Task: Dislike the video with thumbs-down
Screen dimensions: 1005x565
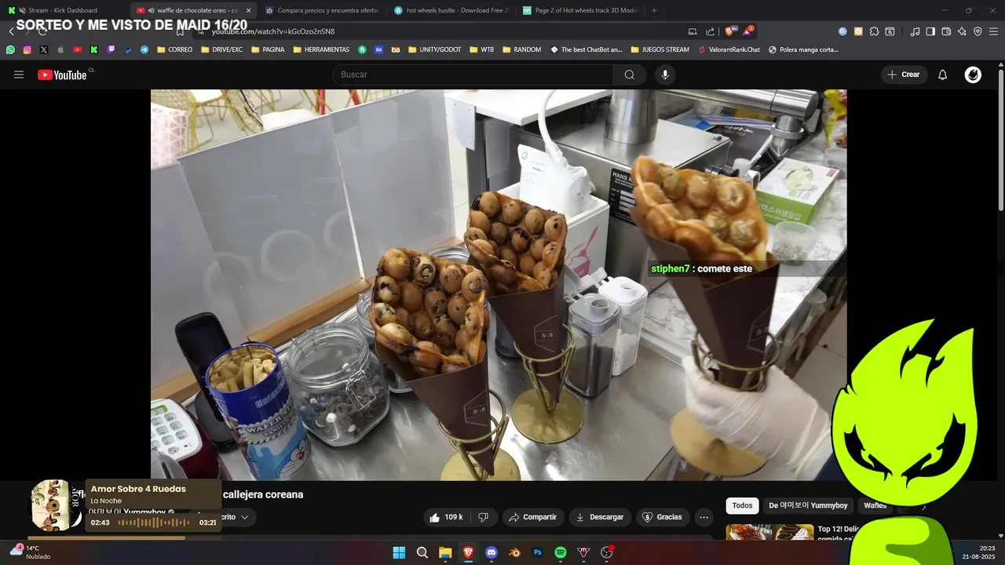Action: [484, 517]
